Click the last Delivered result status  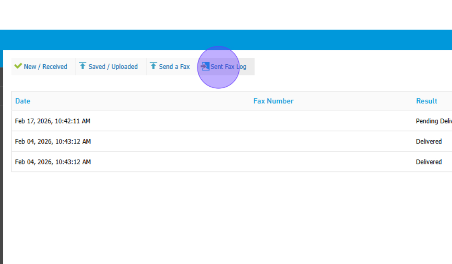tap(428, 162)
